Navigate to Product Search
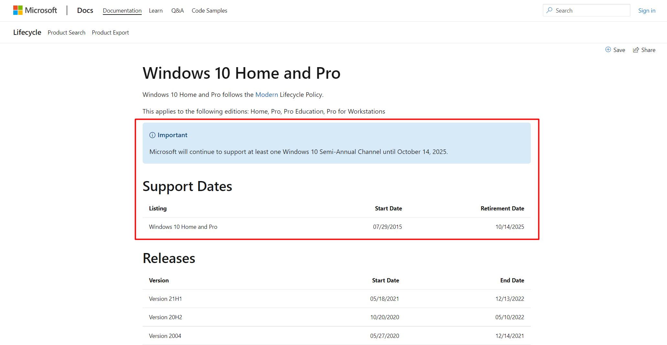This screenshot has width=667, height=345. click(66, 32)
